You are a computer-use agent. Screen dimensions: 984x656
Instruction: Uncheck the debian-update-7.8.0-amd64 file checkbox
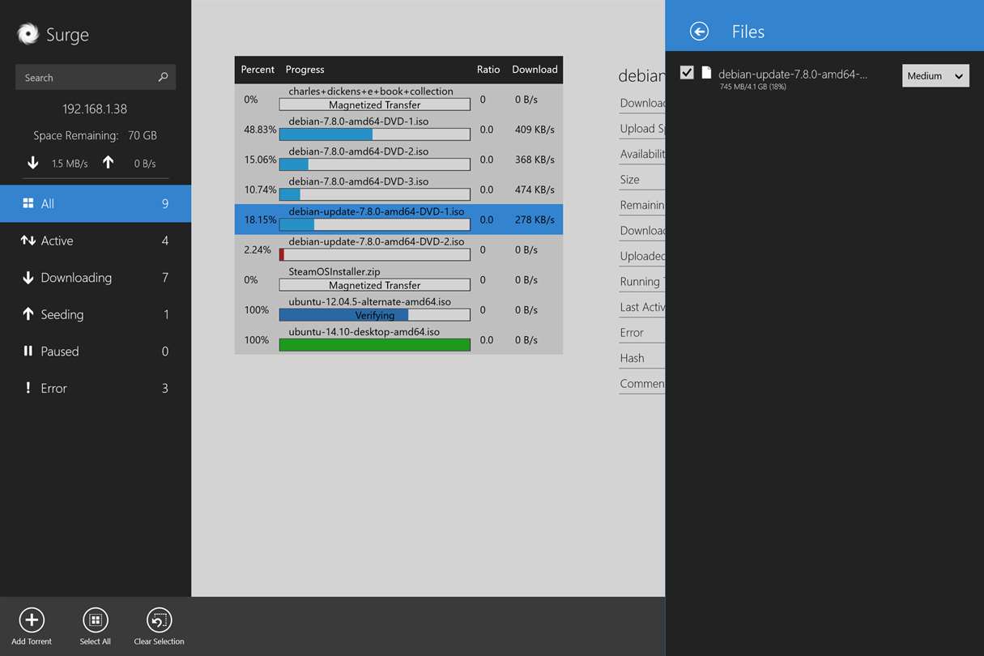point(687,73)
